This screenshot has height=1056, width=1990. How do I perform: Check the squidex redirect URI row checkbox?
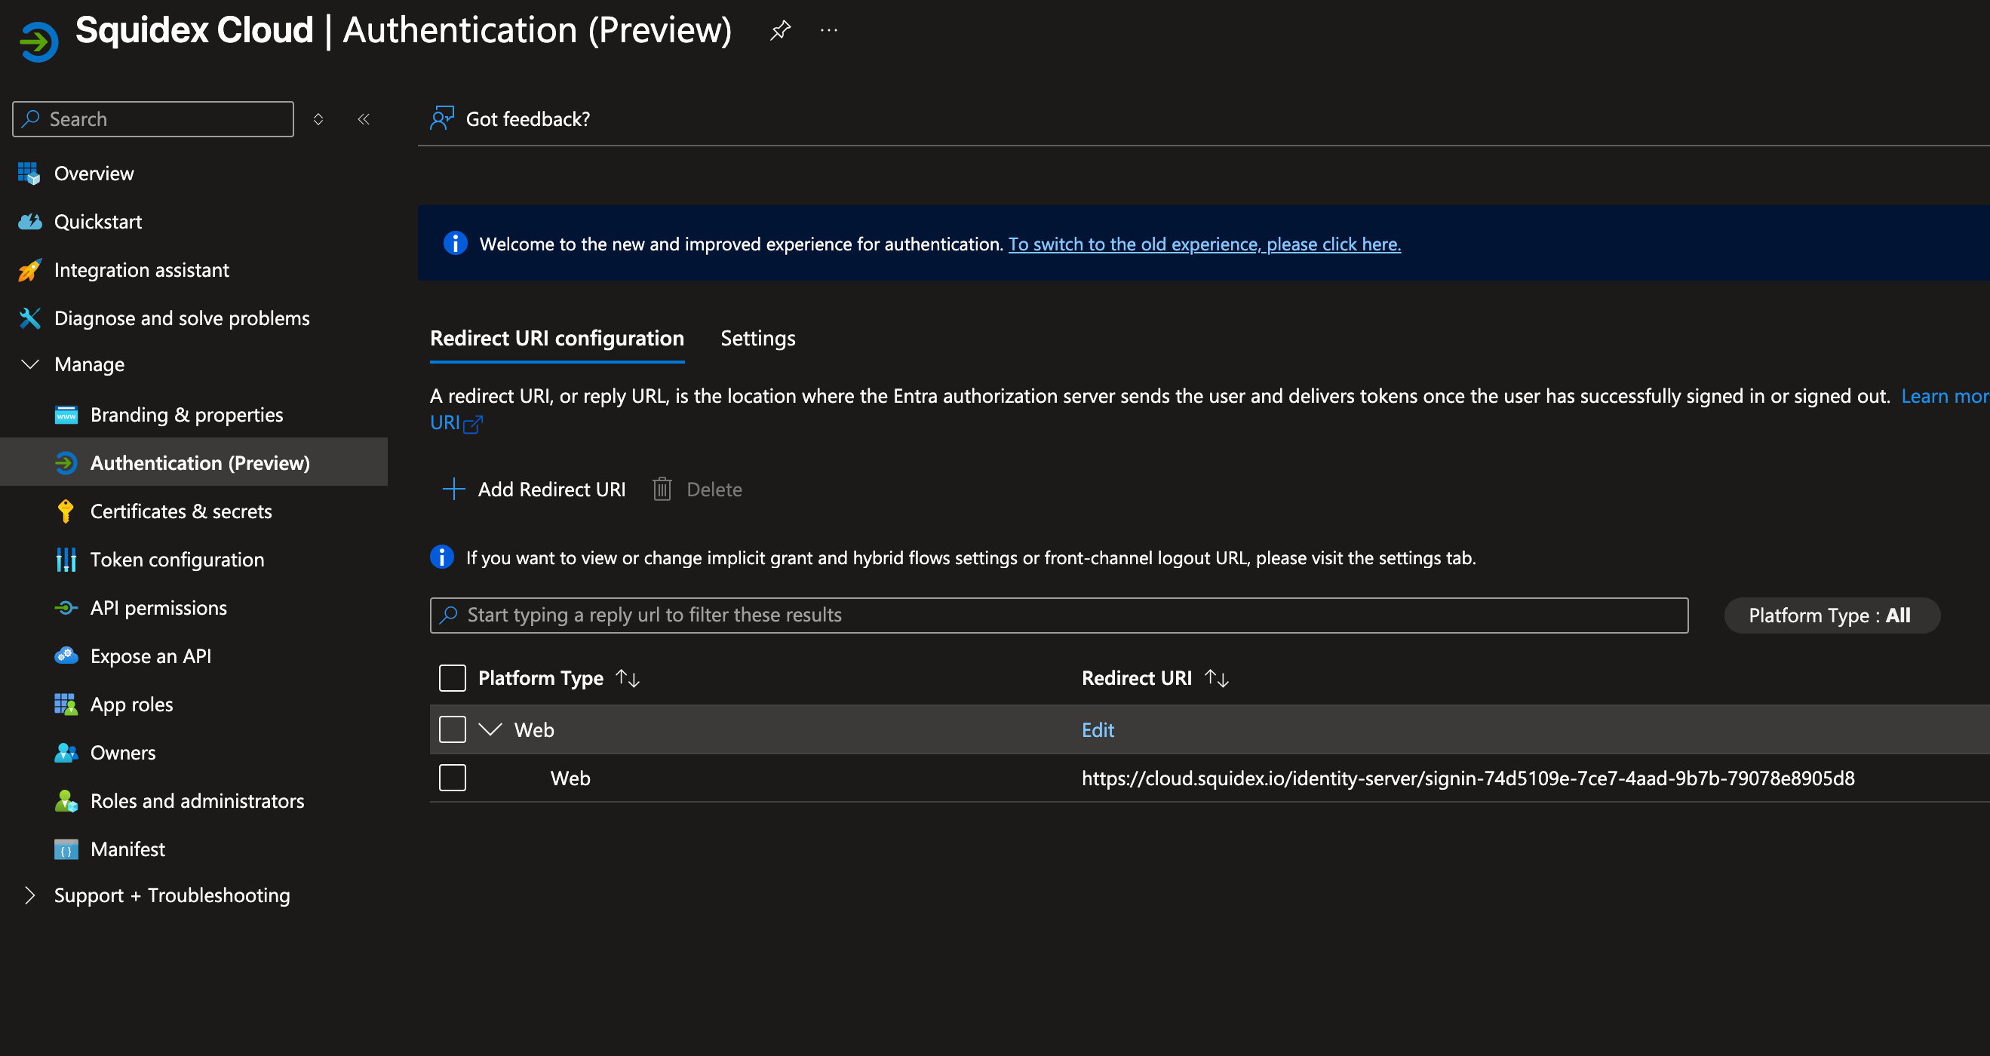point(452,778)
